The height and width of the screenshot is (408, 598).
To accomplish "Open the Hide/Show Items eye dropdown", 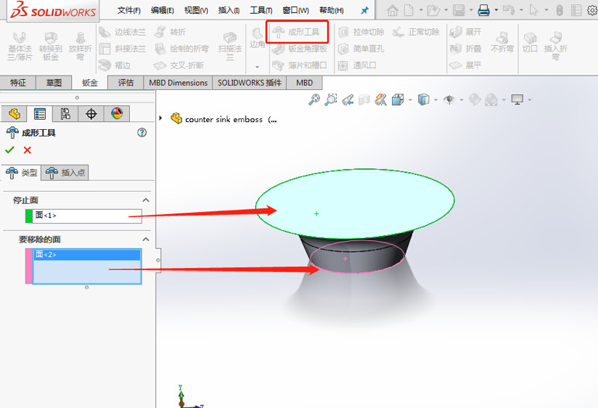I will click(451, 100).
